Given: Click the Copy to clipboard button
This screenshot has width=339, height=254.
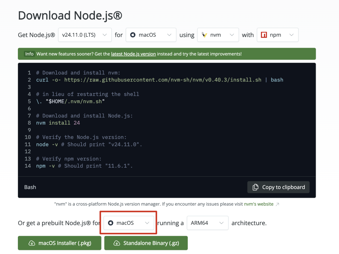Looking at the screenshot, I should click(x=278, y=187).
